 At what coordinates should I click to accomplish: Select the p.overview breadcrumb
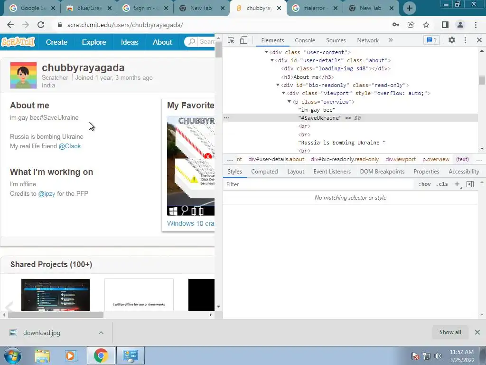pos(436,159)
